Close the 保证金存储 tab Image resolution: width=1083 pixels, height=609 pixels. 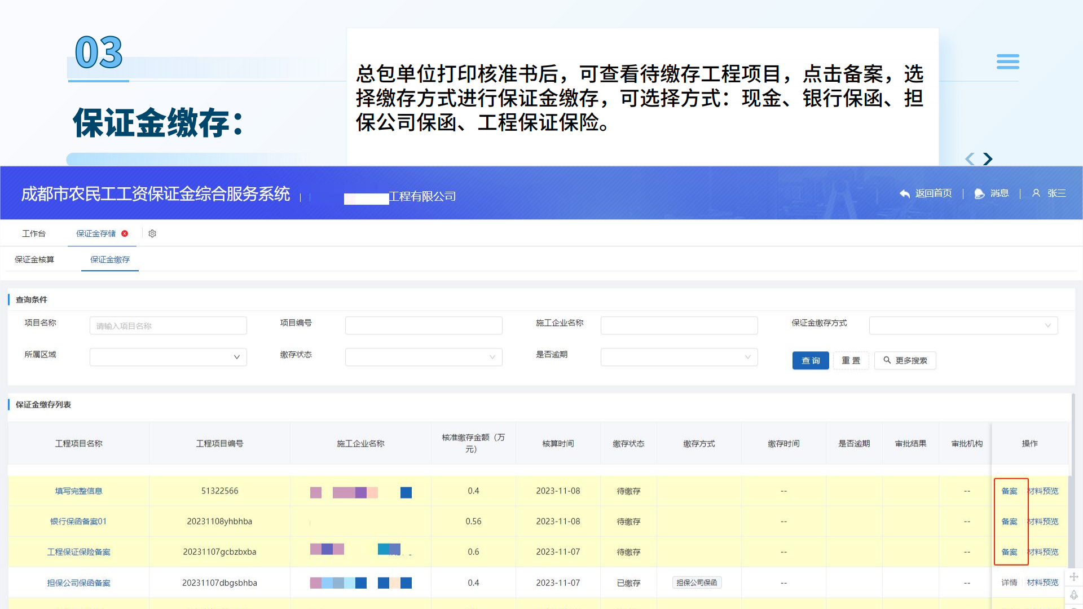[x=125, y=233]
